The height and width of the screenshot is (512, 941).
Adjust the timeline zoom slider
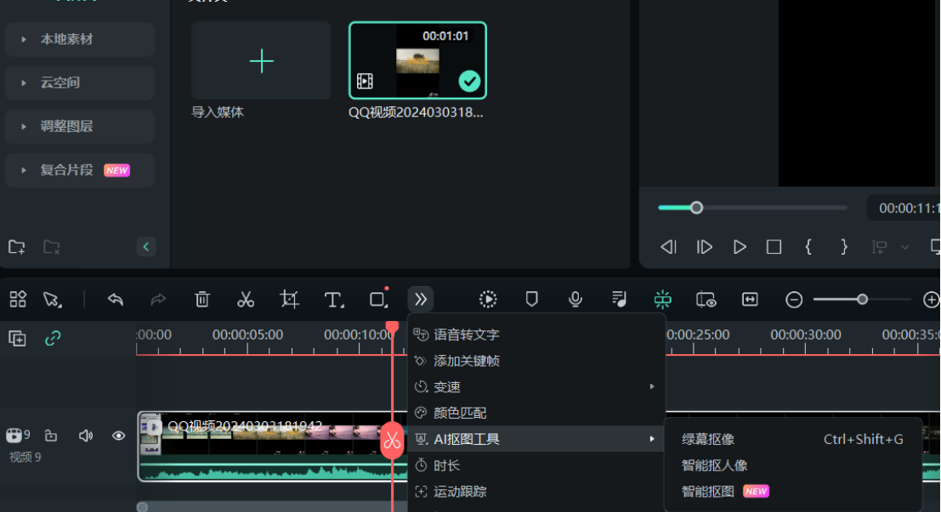click(x=861, y=299)
